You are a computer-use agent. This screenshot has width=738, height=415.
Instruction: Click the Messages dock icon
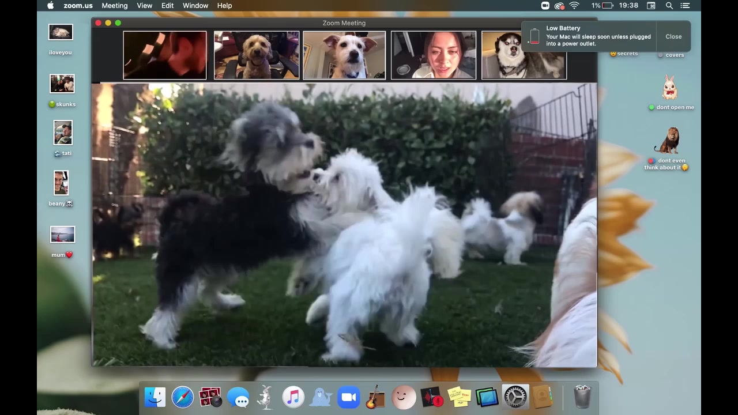tap(238, 397)
